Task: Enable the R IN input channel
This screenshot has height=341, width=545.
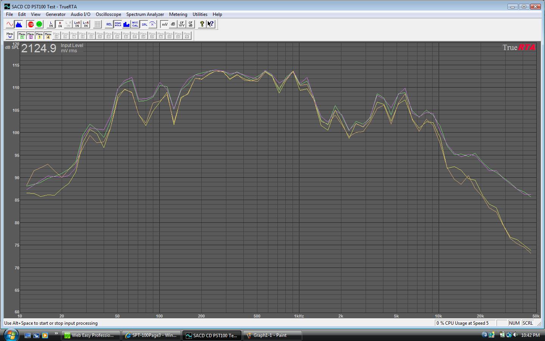Action: pyautogui.click(x=60, y=24)
